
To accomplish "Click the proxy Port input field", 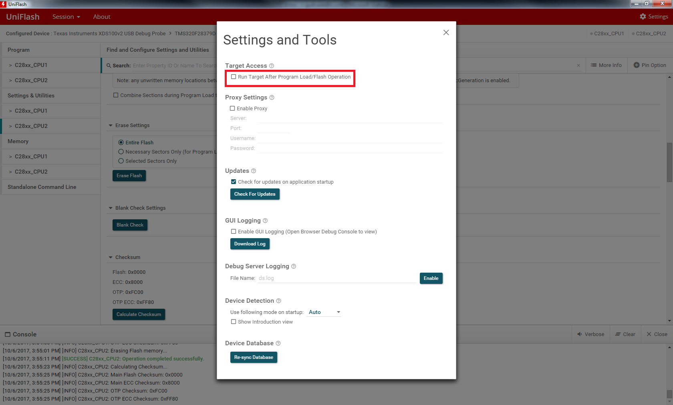I will click(x=273, y=128).
